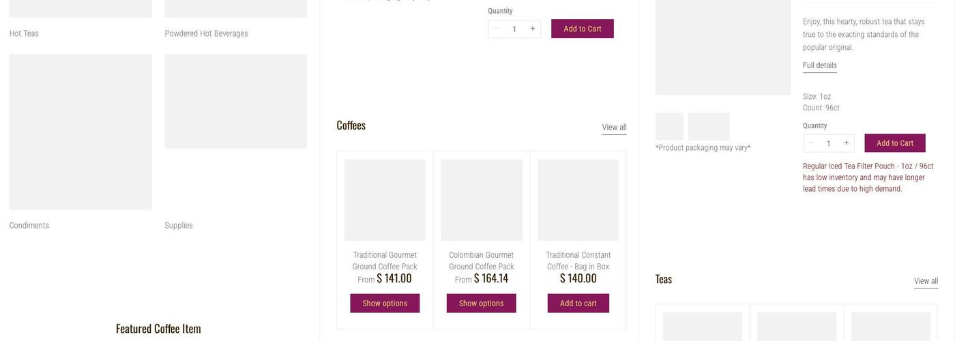Add Traditional Constant Coffee Bag in Box to cart
Viewport: 955px width, 341px height.
(578, 303)
